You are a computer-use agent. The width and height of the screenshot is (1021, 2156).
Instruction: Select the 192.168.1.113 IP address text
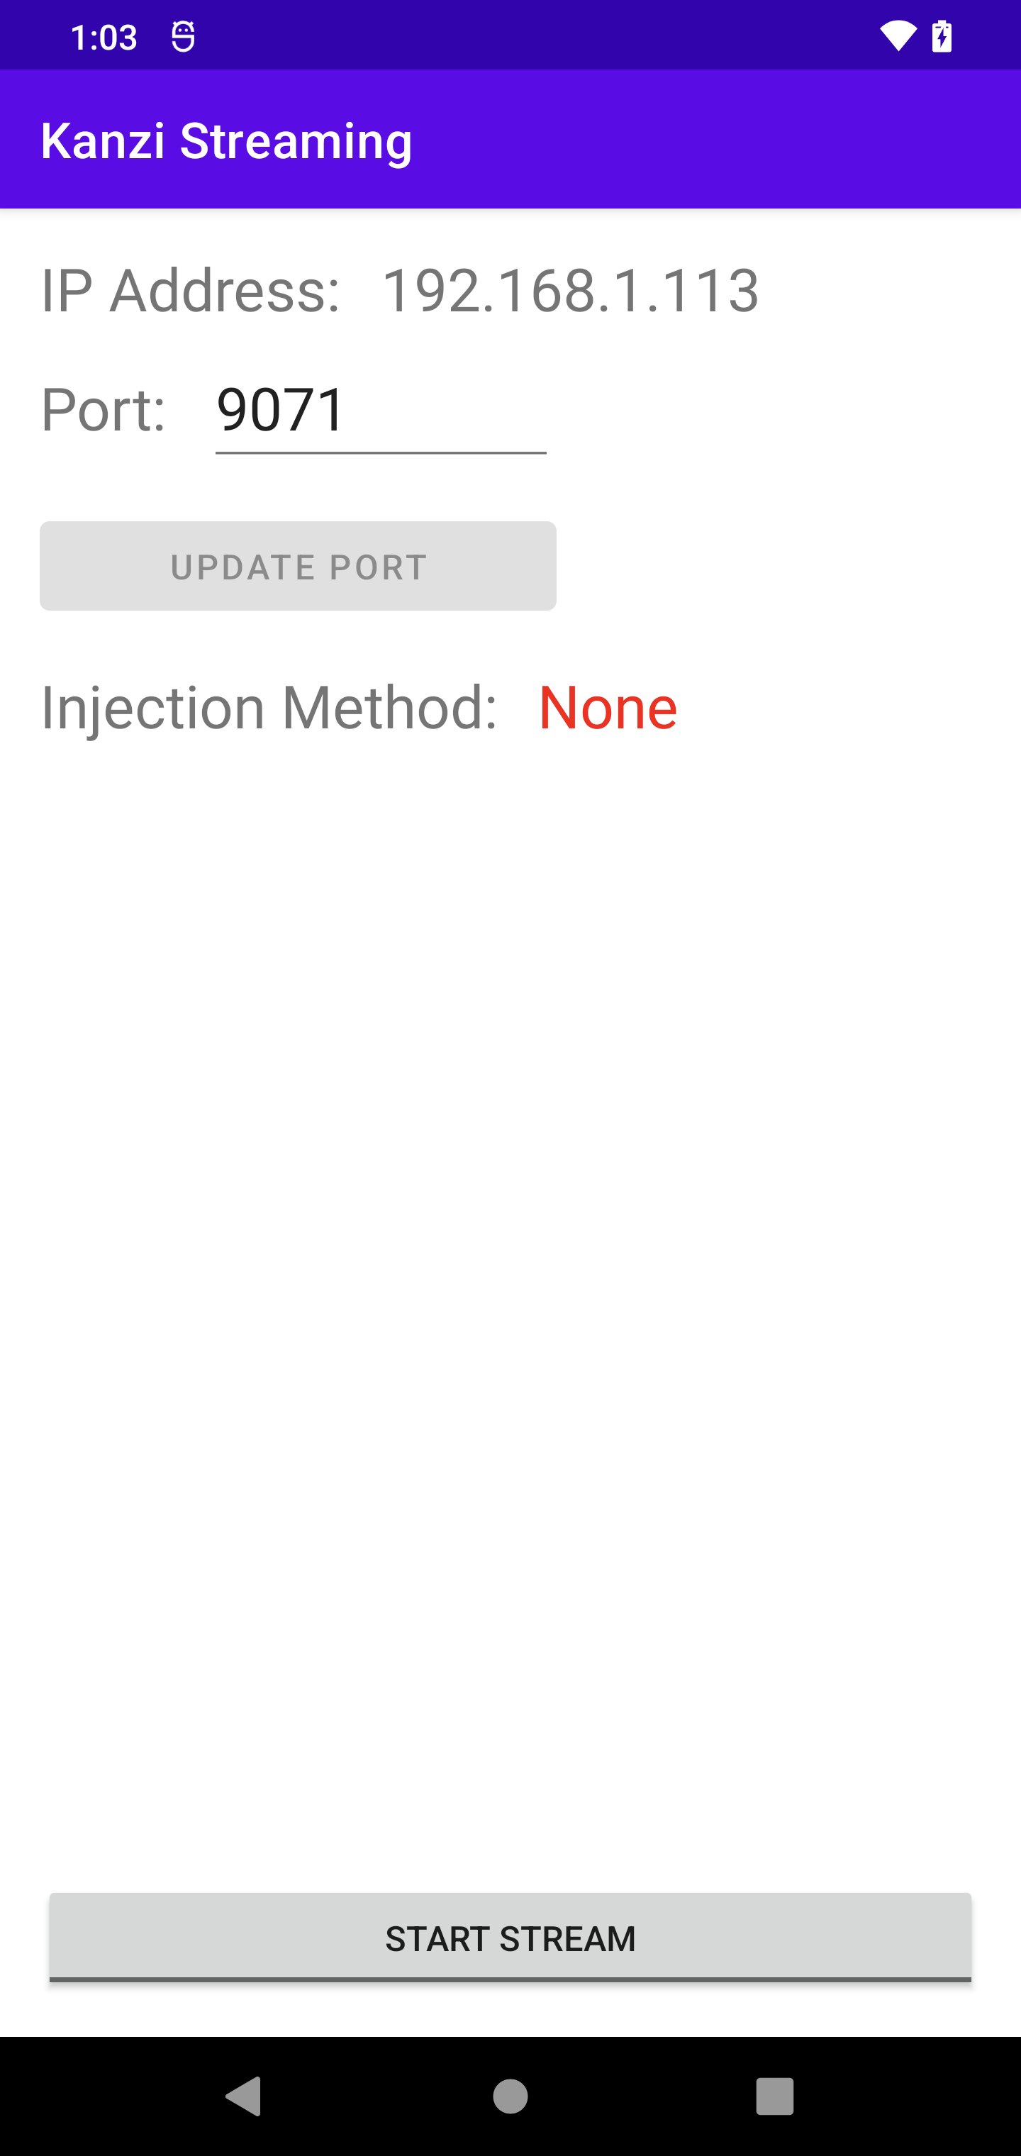tap(570, 291)
